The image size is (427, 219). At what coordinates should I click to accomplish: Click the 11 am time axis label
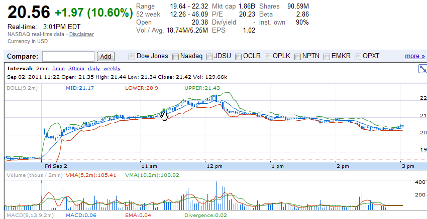(x=149, y=166)
